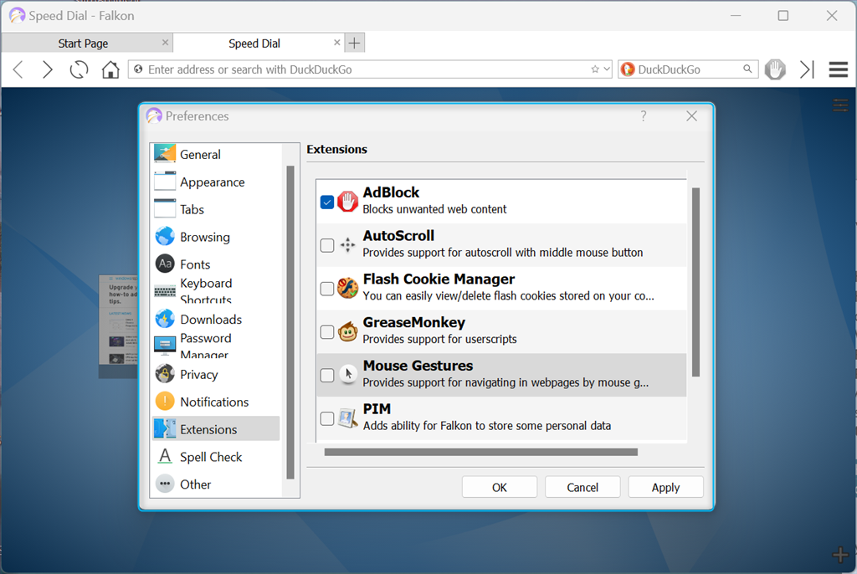Image resolution: width=857 pixels, height=574 pixels.
Task: Enable the PIM extension checkbox
Action: point(327,418)
